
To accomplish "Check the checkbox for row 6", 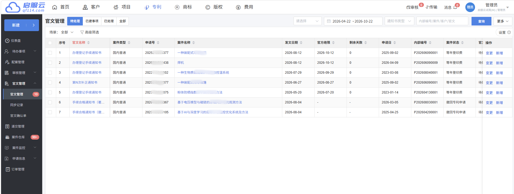I will [50, 102].
